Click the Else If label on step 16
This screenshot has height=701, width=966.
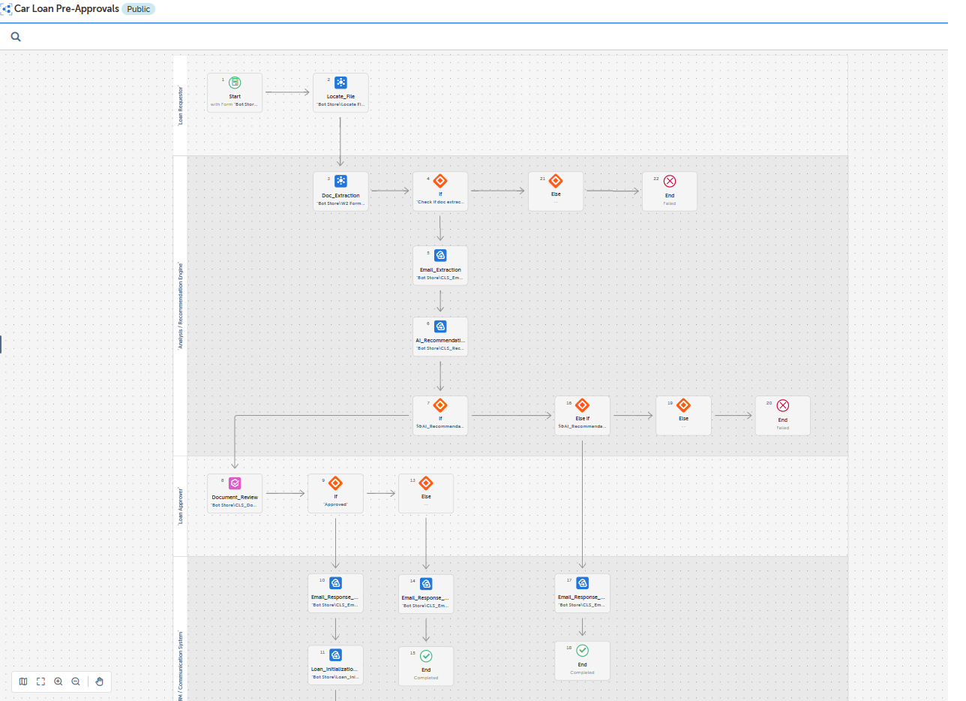[x=582, y=418]
